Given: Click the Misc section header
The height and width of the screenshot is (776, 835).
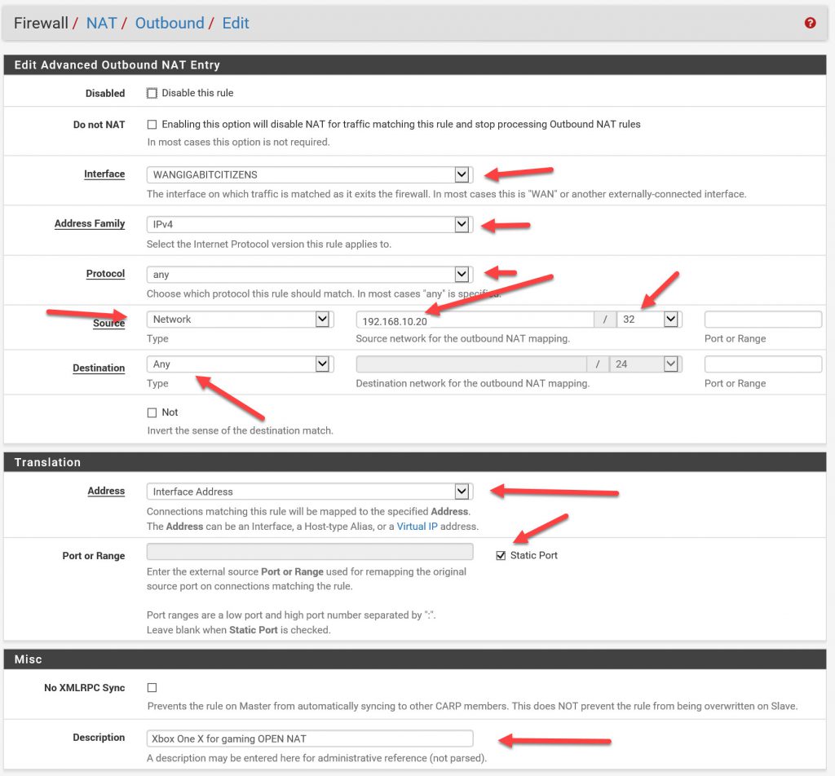Looking at the screenshot, I should click(x=415, y=659).
